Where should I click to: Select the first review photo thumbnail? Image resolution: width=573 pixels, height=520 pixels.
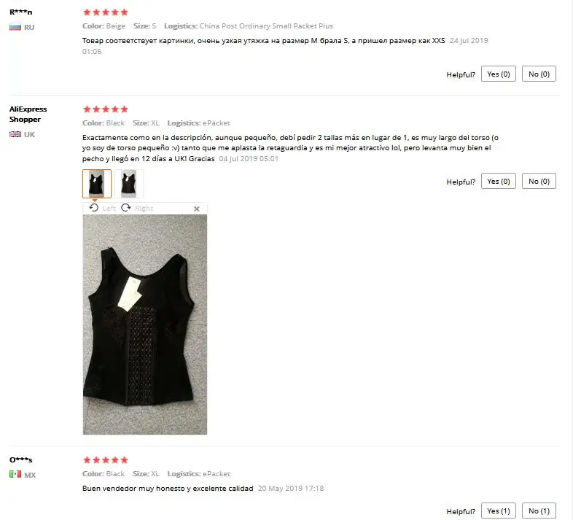(97, 184)
